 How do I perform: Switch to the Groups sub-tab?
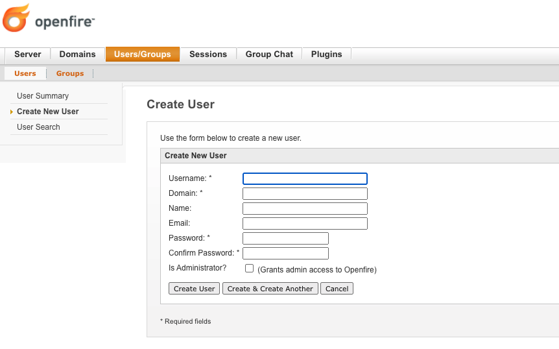pos(70,73)
